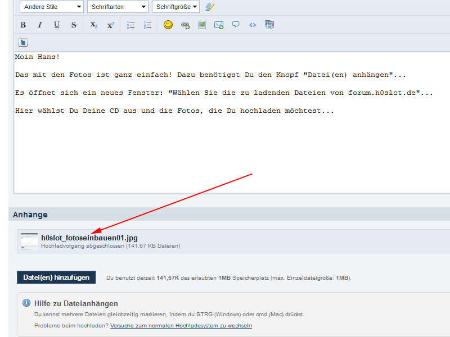Click the line starting 'Das mit den Fotos'
This screenshot has height=337, width=450.
pos(210,75)
